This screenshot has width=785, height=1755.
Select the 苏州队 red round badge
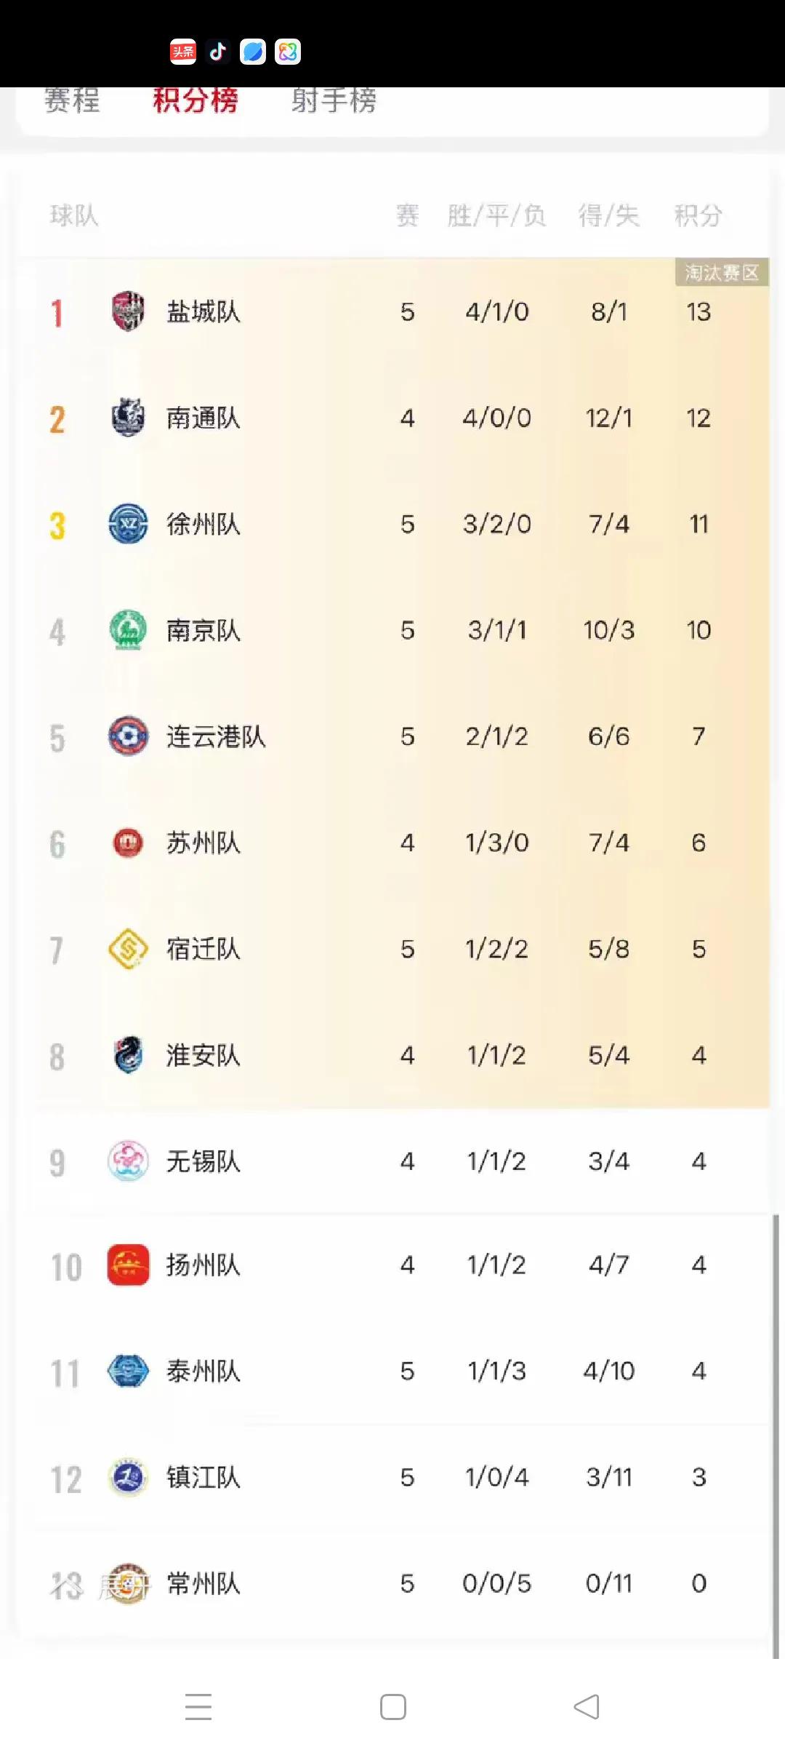(128, 843)
